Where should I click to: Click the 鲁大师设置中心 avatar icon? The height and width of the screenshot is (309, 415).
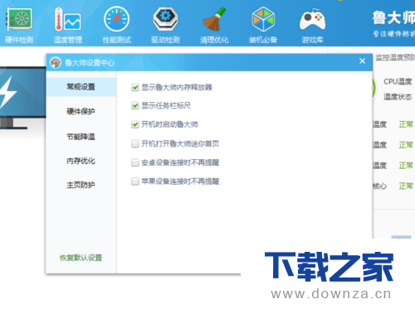point(56,62)
